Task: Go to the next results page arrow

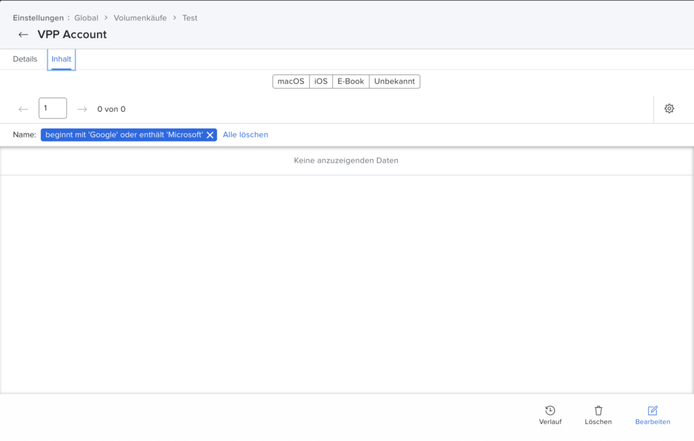Action: 82,109
